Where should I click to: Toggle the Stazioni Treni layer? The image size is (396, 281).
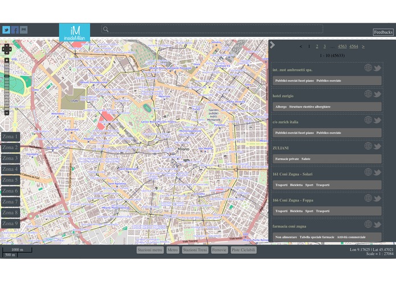point(195,250)
